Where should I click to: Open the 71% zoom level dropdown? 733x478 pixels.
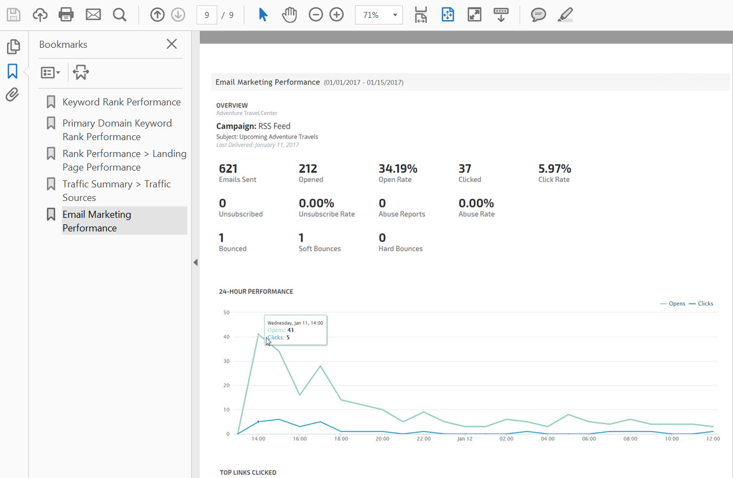click(395, 15)
